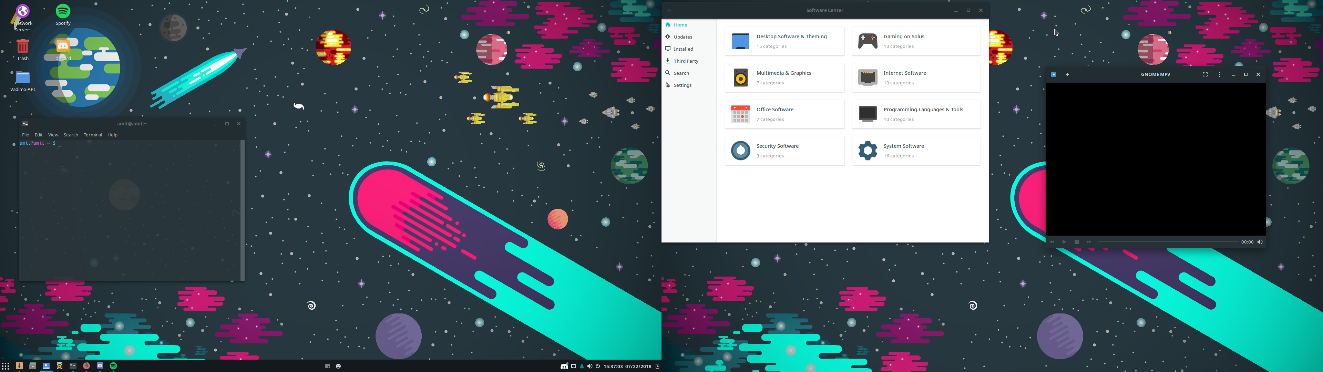The width and height of the screenshot is (1323, 372).
Task: Open Desktop Software & Theming category
Action: [x=784, y=41]
